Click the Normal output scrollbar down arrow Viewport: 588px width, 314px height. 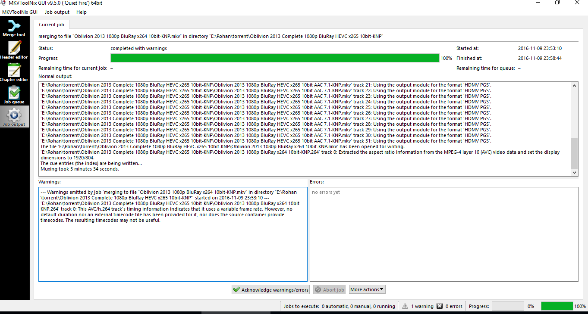574,172
